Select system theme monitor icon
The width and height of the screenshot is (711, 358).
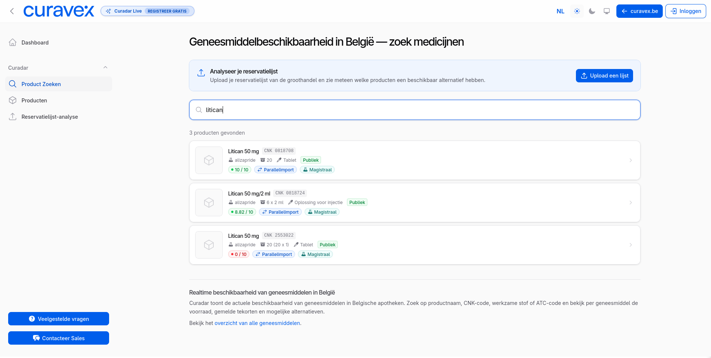[607, 11]
